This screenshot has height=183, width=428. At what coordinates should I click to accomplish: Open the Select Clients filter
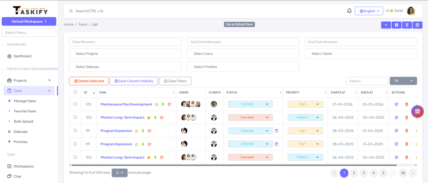coord(361,54)
